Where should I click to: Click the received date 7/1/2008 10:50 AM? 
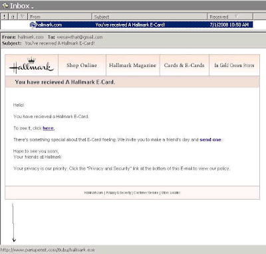tap(229, 25)
